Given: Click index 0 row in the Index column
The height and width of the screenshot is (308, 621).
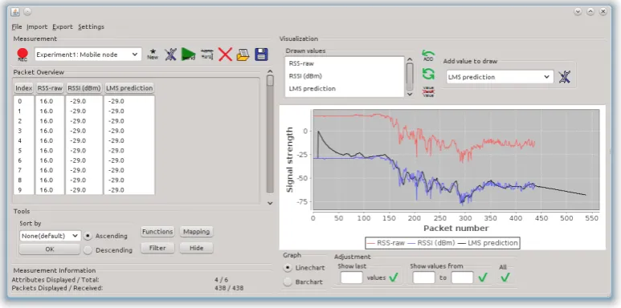Looking at the screenshot, I should [24, 101].
